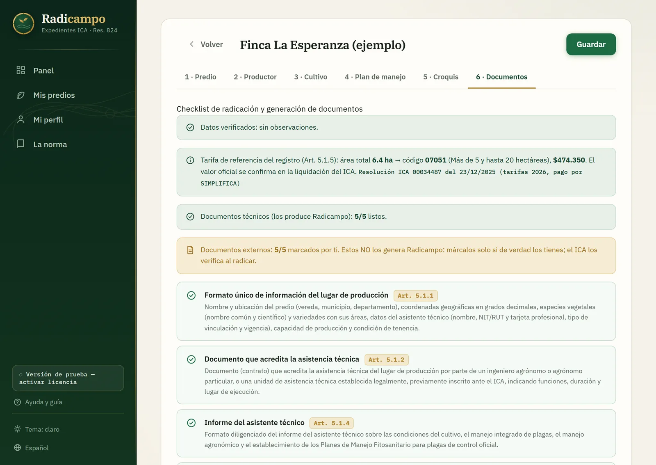Toggle check for Informe del asistente técnico
The width and height of the screenshot is (656, 465).
191,423
